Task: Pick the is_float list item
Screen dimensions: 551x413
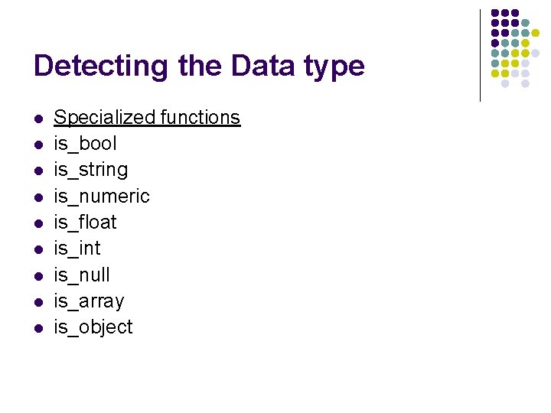Action: pos(85,222)
